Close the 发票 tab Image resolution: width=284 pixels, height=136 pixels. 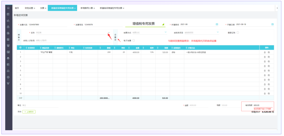(x=46, y=8)
